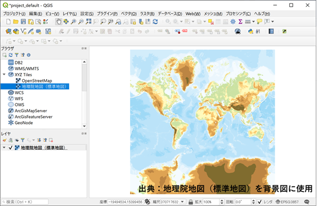Select ArcGisMapServer in the browser tree
Image resolution: width=318 pixels, height=206 pixels.
tap(31, 111)
